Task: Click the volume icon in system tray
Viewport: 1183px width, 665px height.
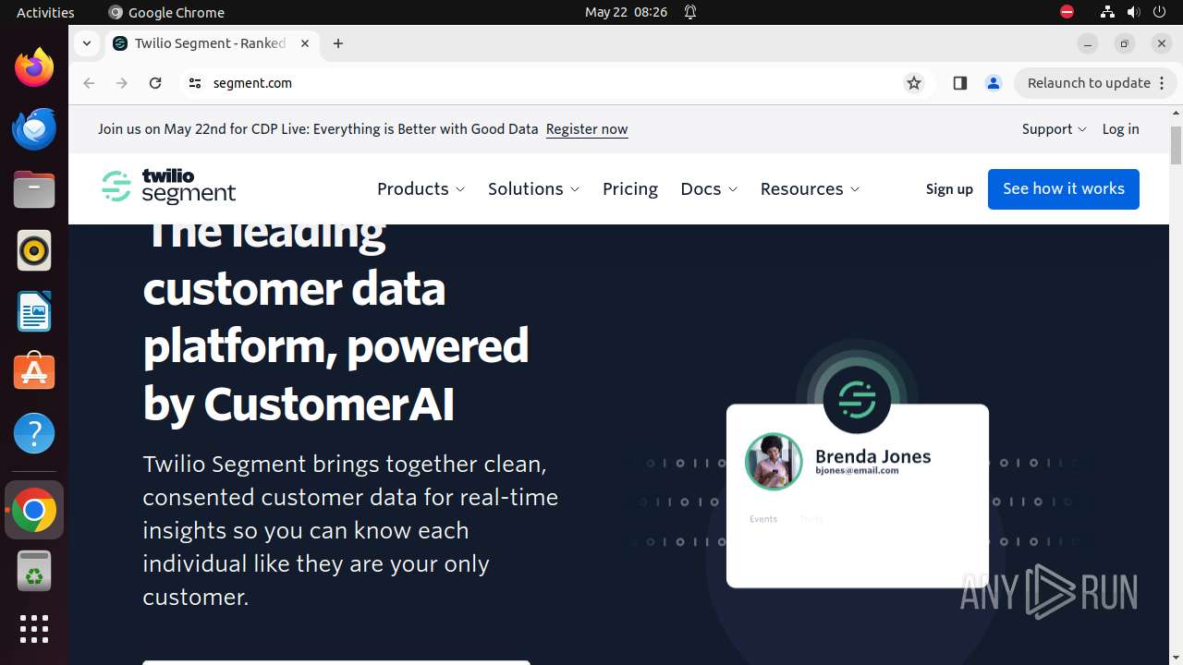Action: pyautogui.click(x=1133, y=12)
